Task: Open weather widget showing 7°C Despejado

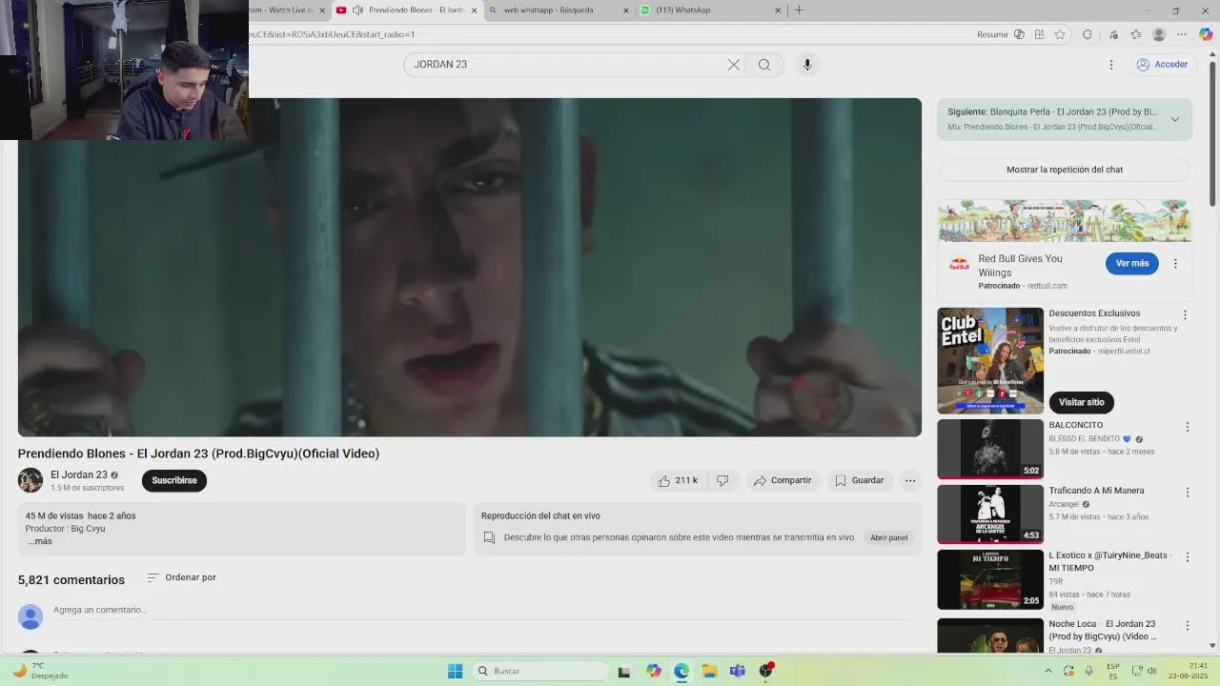Action: coord(40,671)
